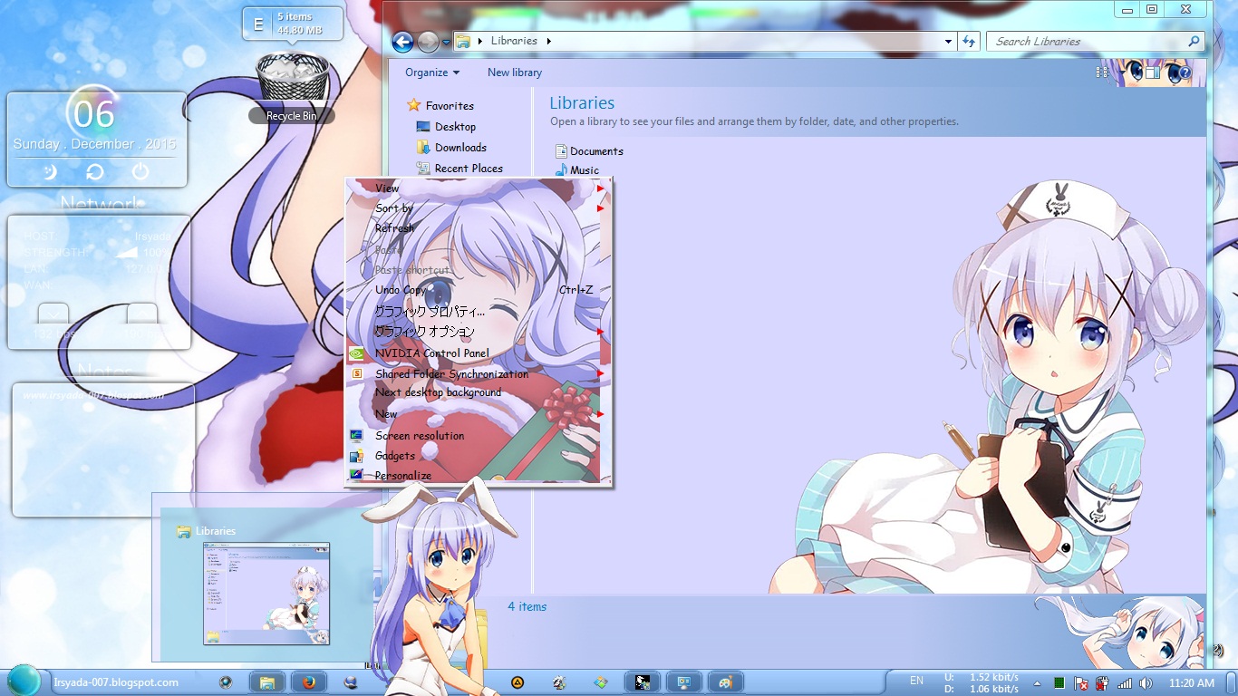
Task: Click the power icon on clock widget
Action: 140,171
